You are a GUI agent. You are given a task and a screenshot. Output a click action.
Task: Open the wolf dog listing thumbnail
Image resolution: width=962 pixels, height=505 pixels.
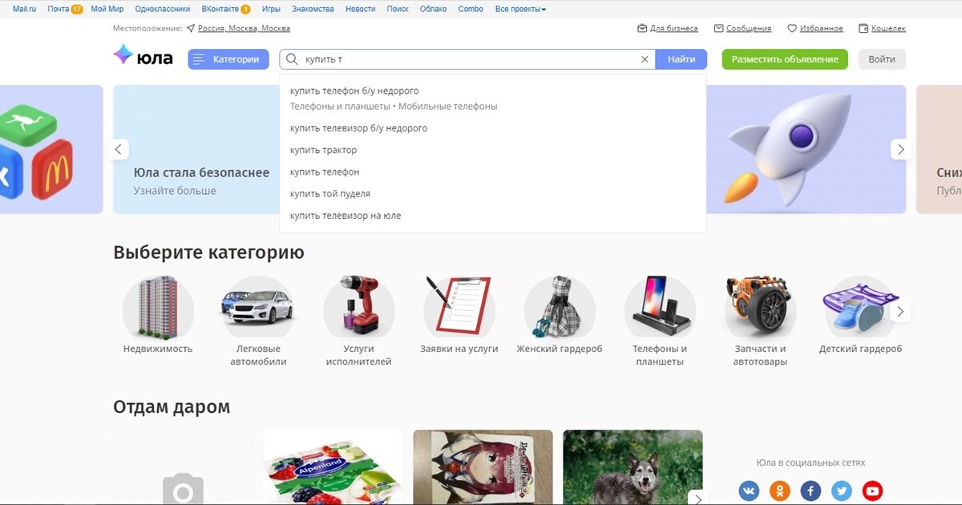633,467
